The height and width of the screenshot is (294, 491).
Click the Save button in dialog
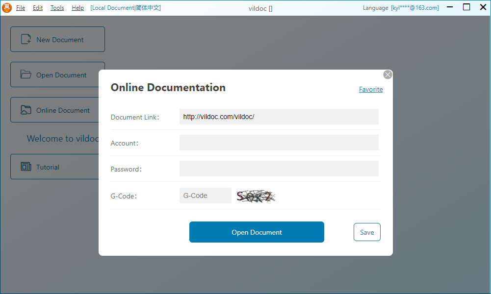pyautogui.click(x=366, y=232)
